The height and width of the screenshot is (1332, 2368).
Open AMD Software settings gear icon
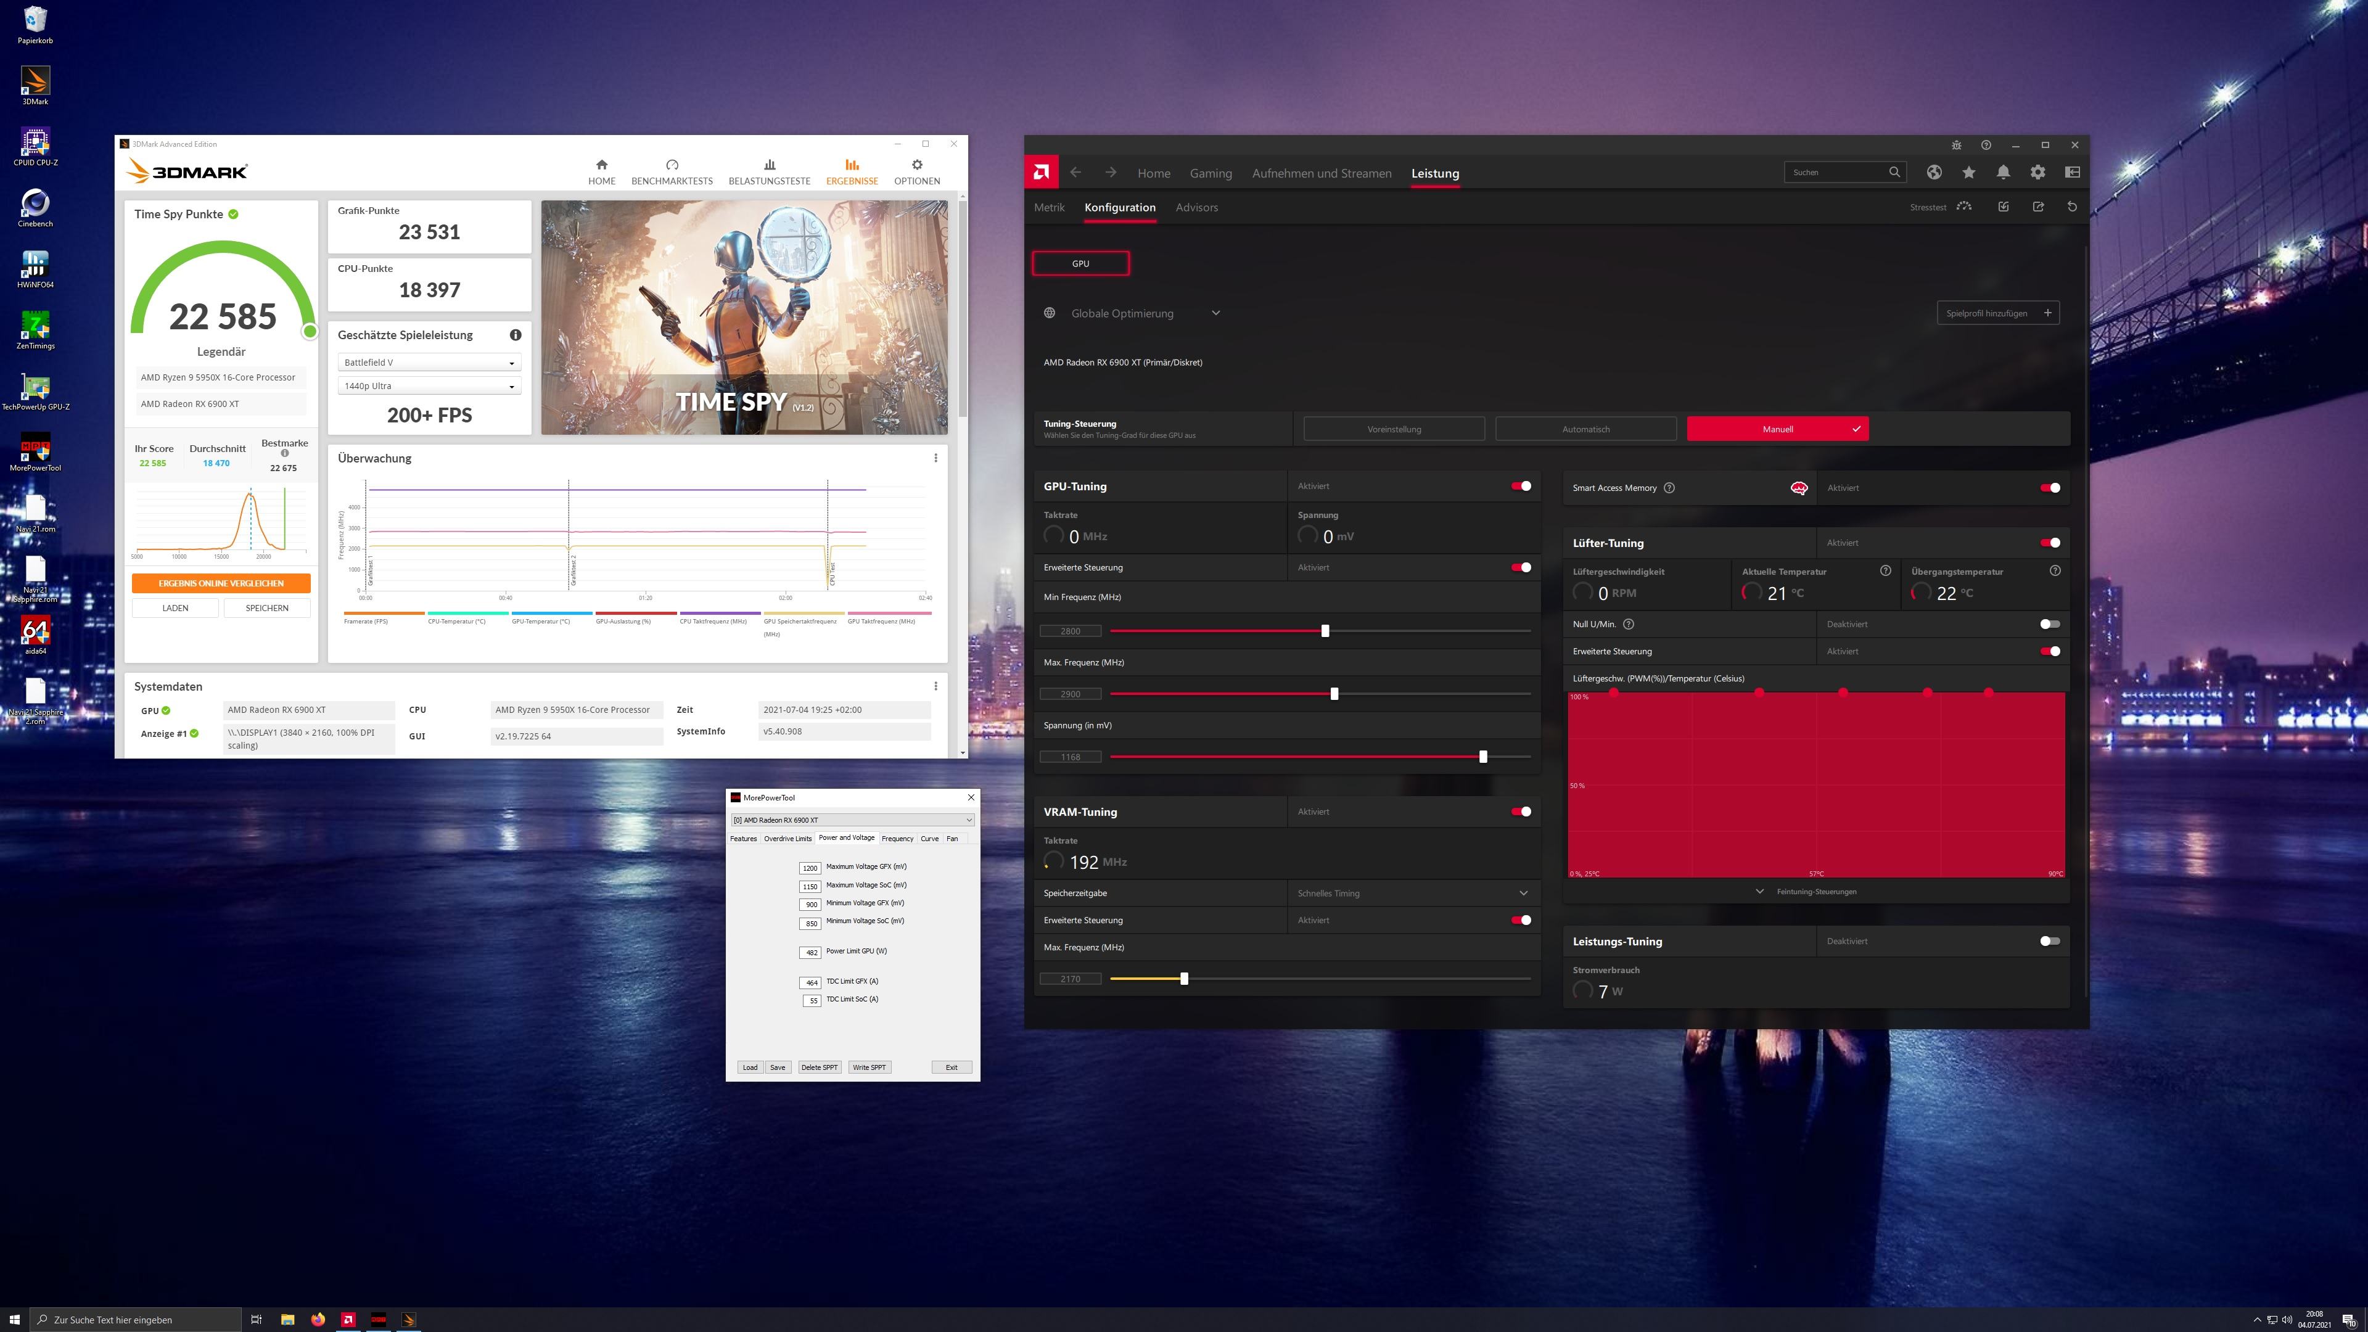[x=2038, y=172]
